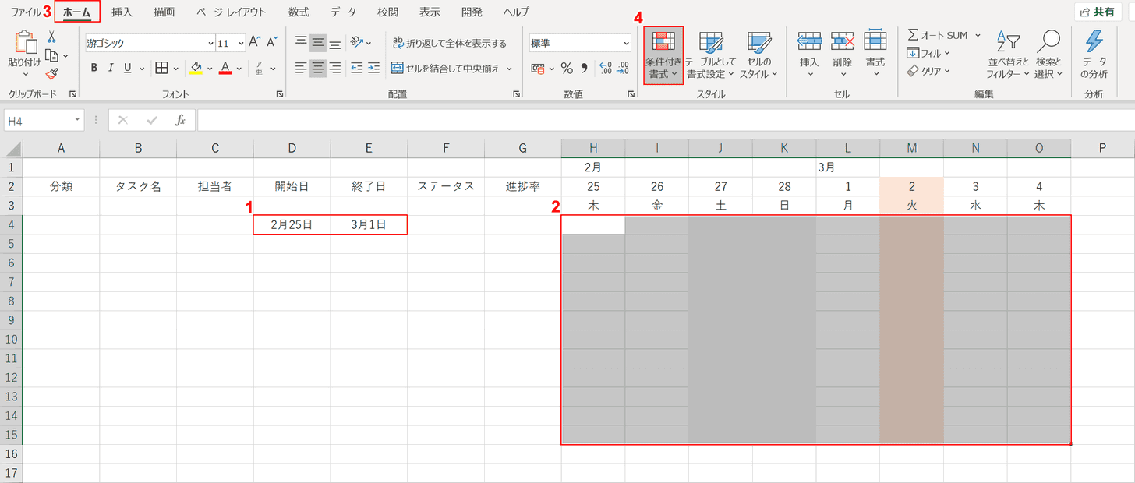Toggle right text alignment
Screen dimensions: 1135x483
coord(334,68)
